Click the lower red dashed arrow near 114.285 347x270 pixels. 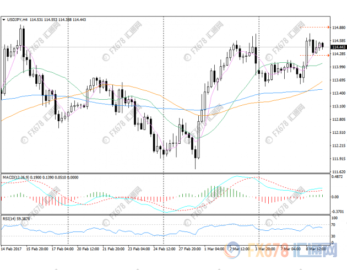314,55
